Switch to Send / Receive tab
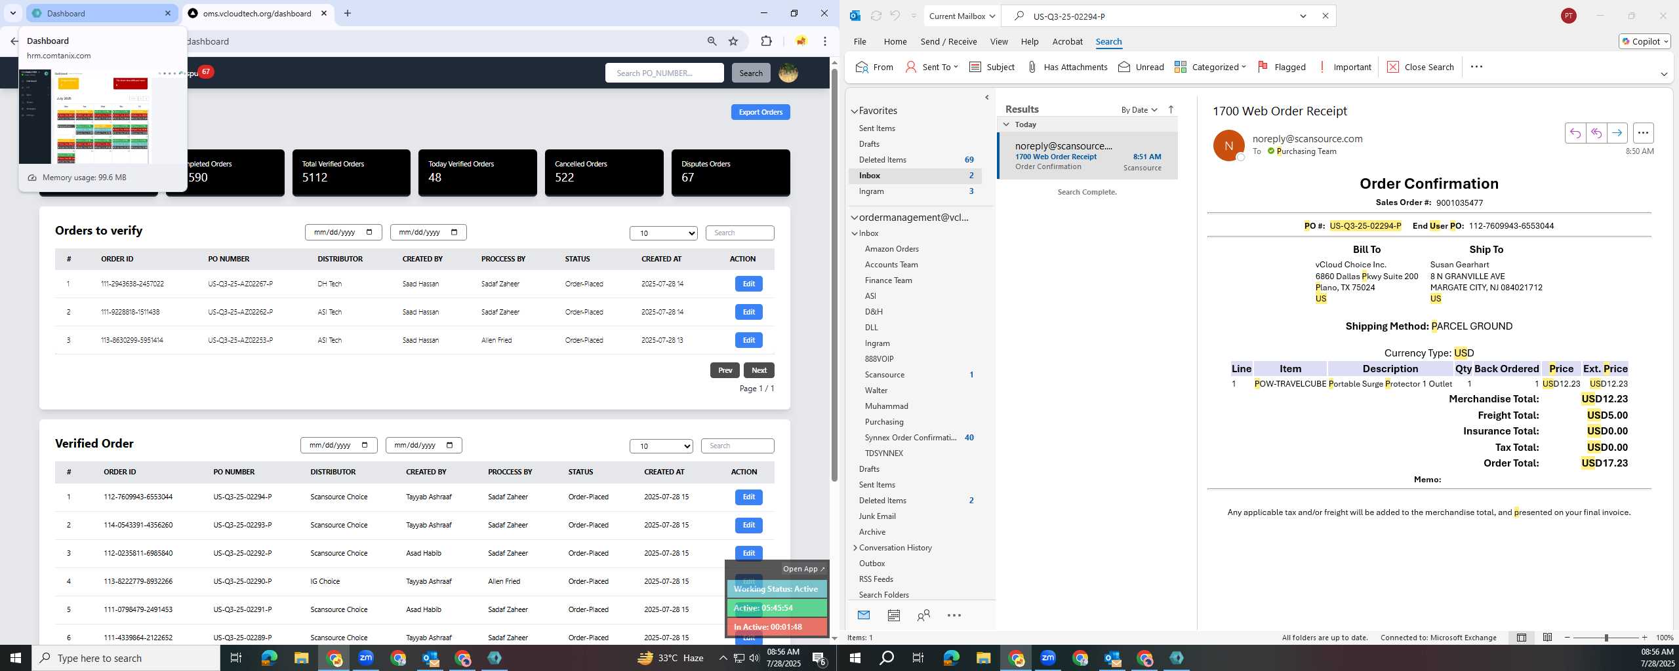 click(948, 41)
